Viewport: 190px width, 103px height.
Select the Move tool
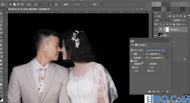pos(1,13)
